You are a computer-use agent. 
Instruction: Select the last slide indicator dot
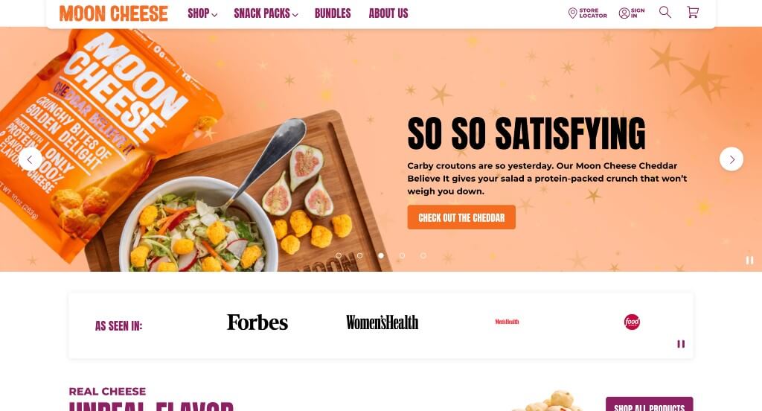coord(423,255)
